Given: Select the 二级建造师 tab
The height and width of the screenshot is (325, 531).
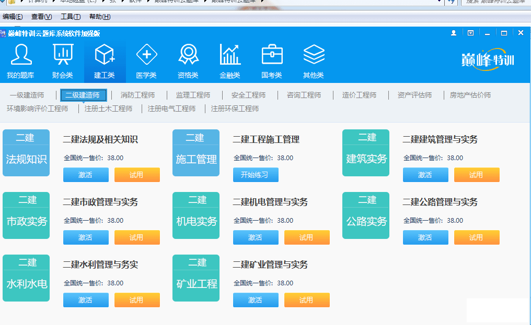Looking at the screenshot, I should [x=83, y=95].
